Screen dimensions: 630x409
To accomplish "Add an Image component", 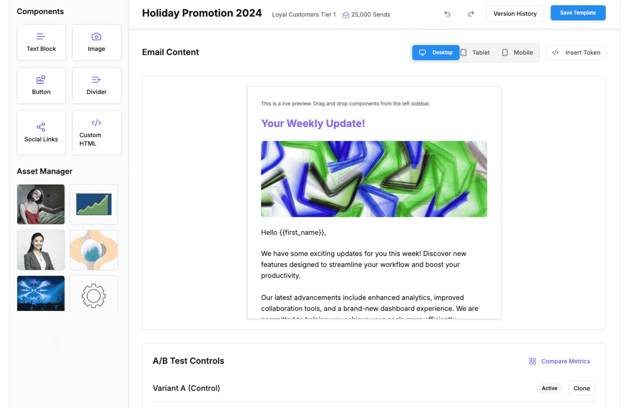I will (x=96, y=43).
